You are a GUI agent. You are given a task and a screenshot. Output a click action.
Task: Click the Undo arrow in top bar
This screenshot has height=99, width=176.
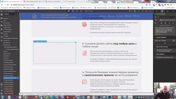pos(130,11)
